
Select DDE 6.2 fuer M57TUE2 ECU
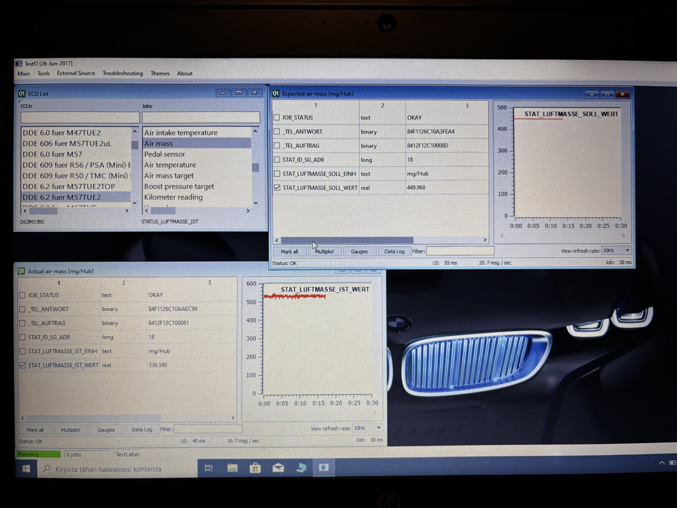[76, 197]
